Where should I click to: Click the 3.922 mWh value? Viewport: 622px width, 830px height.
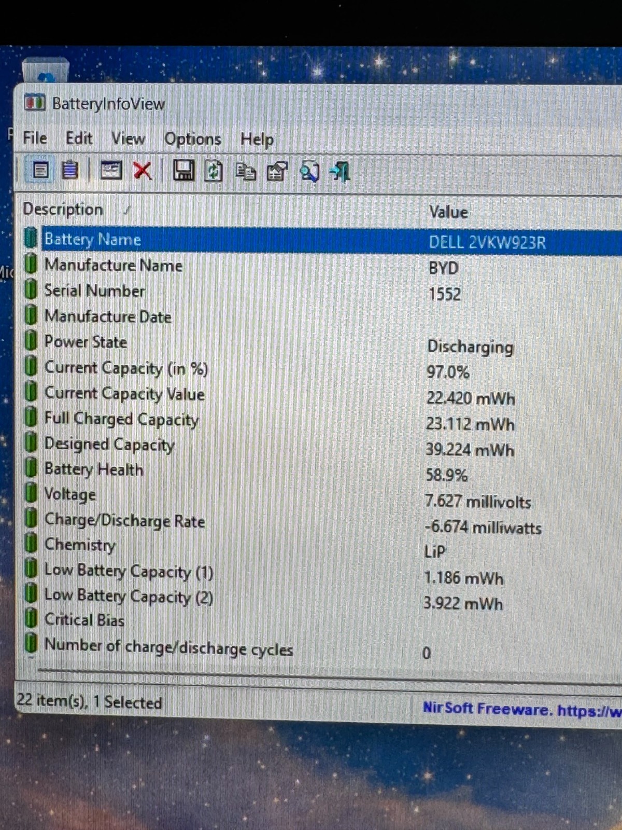tap(463, 603)
